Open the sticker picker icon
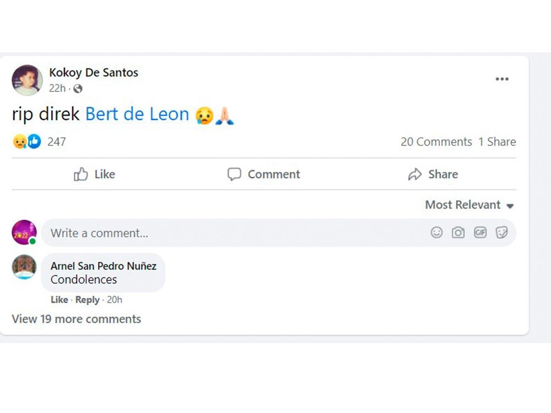This screenshot has height=413, width=551. tap(501, 233)
